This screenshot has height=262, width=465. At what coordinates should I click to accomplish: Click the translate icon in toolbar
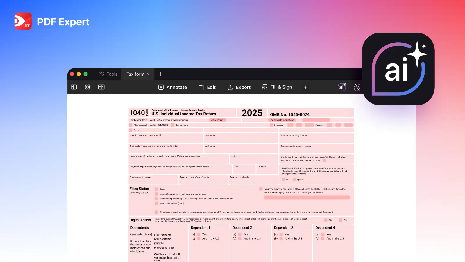[357, 87]
